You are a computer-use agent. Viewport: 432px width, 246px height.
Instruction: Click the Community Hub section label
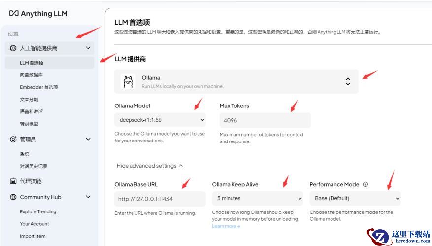click(x=40, y=197)
